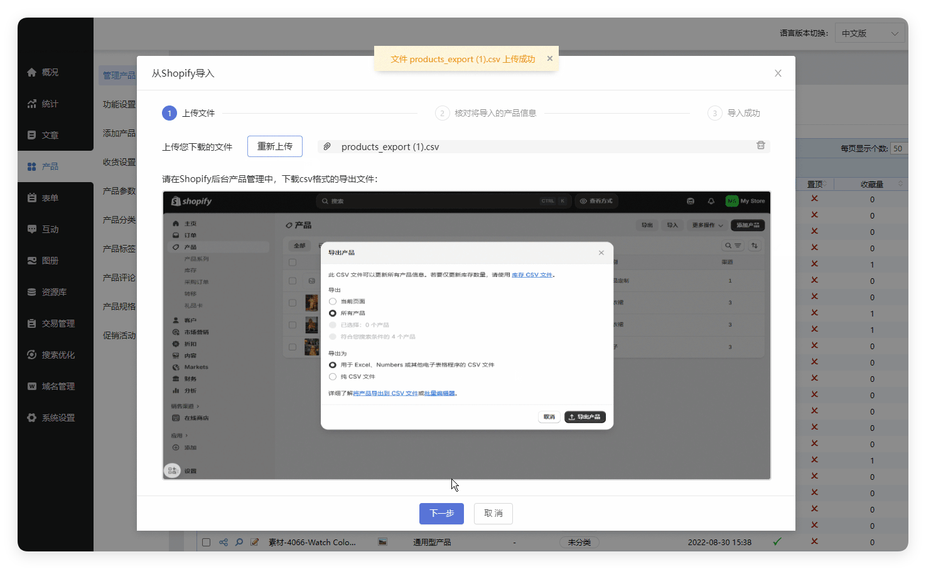Open the 添加产品 submenu item
This screenshot has width=926, height=569.
pyautogui.click(x=119, y=133)
